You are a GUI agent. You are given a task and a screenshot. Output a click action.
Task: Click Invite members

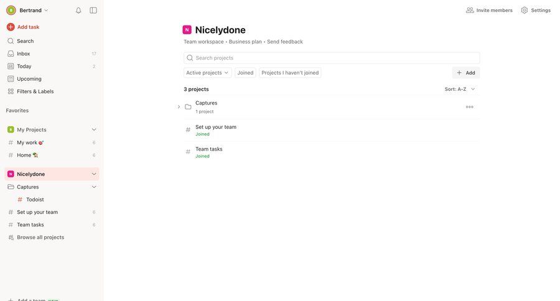(489, 11)
